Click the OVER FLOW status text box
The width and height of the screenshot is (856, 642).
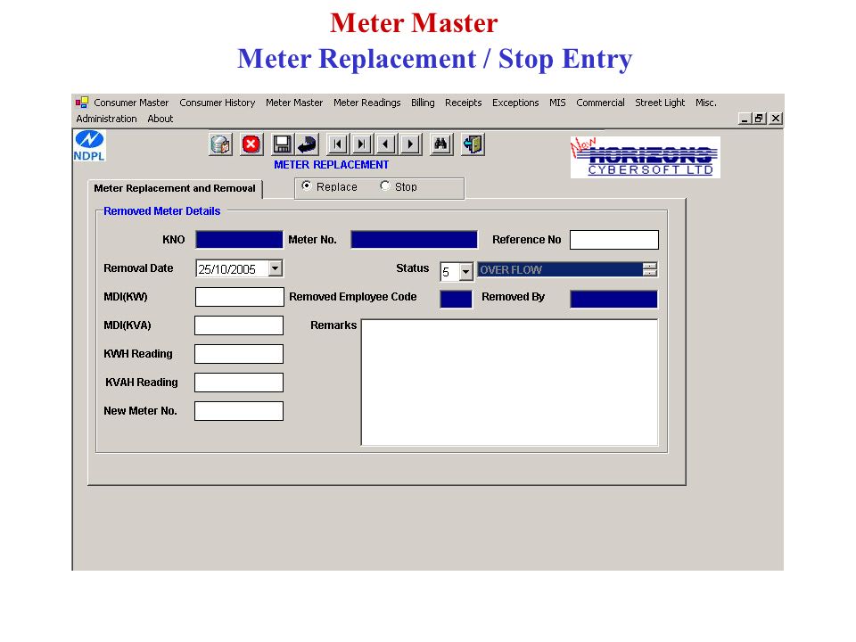click(x=560, y=269)
